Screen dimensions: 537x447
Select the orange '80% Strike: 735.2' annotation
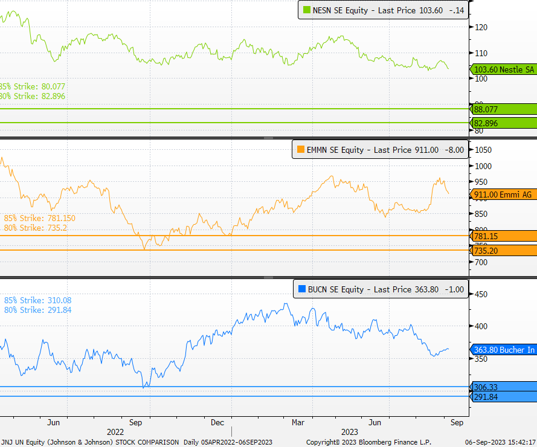click(36, 228)
